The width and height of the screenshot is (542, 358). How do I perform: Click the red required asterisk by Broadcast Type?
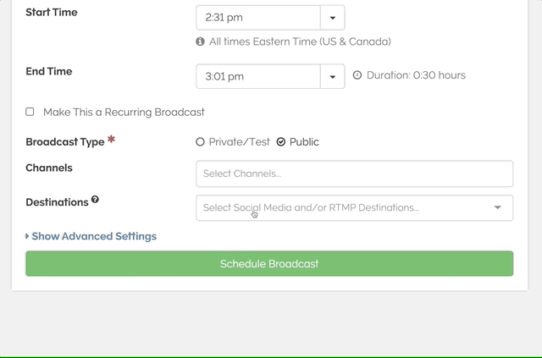tap(111, 140)
